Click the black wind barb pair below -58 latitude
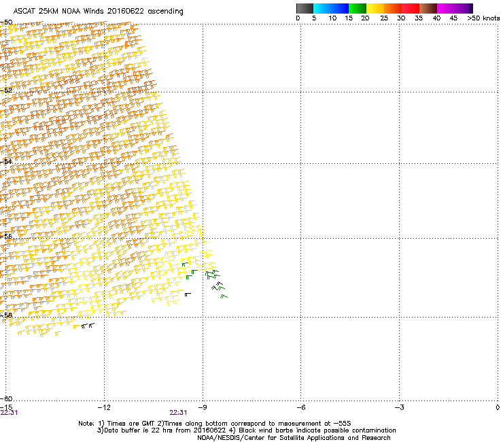The width and height of the screenshot is (503, 442). (88, 326)
